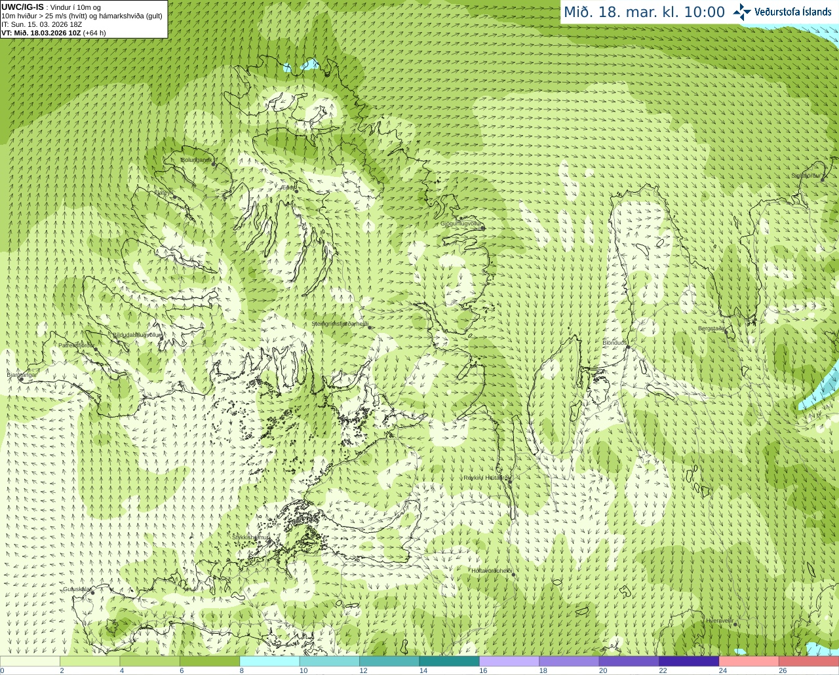The width and height of the screenshot is (839, 675).
Task: Click the legend scale number 12
Action: 363,671
